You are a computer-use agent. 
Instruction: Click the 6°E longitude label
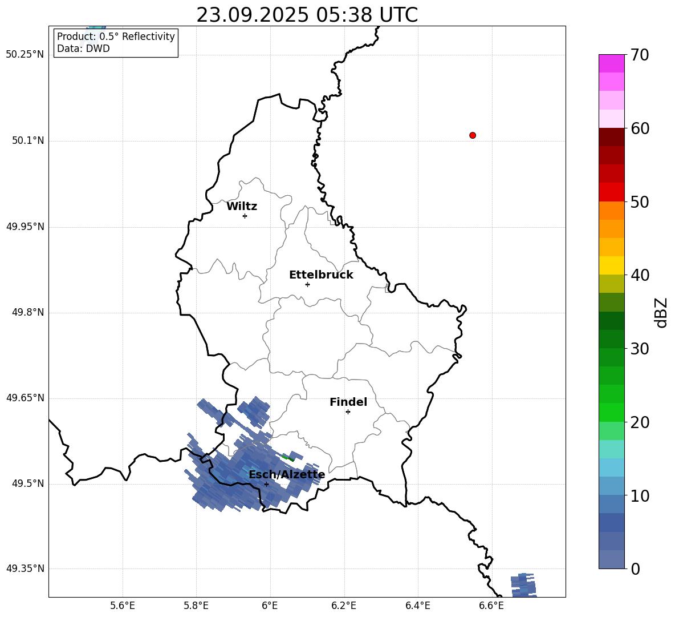(270, 606)
